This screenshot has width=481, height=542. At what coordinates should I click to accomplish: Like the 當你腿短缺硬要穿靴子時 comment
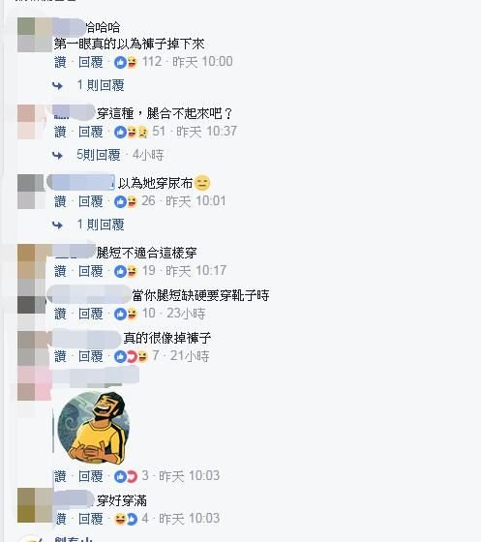click(60, 314)
